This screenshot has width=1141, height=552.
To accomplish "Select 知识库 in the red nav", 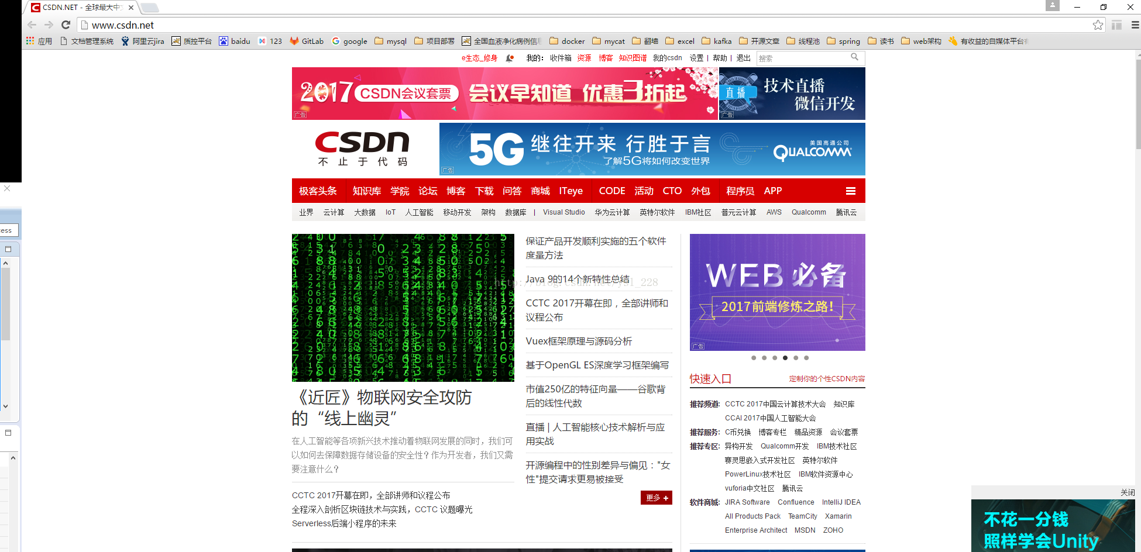I will (x=367, y=191).
